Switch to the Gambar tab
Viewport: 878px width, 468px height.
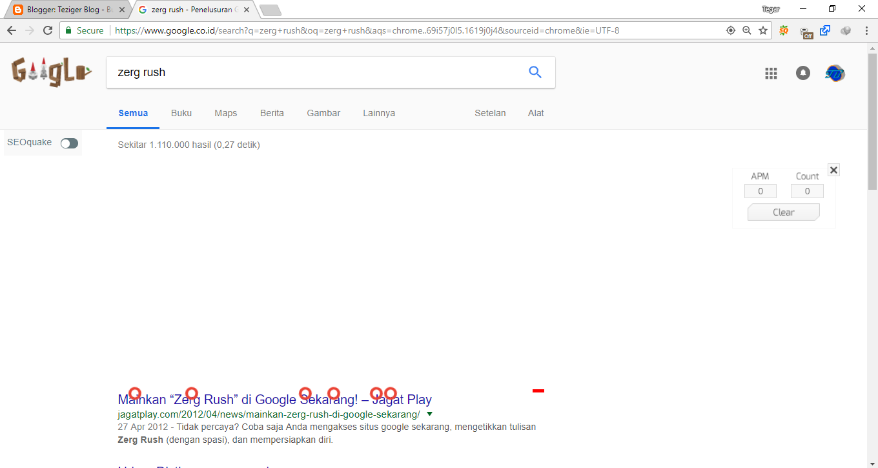(x=323, y=113)
